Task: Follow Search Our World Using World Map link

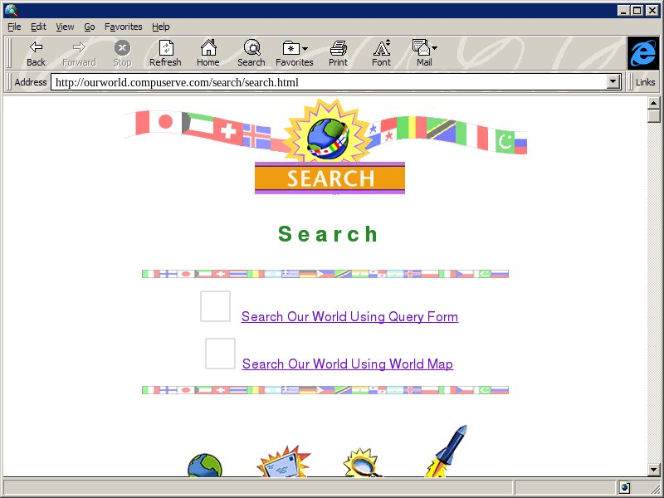Action: [x=347, y=364]
